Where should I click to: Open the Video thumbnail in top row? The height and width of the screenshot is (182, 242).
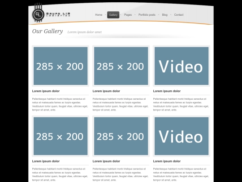tap(181, 66)
